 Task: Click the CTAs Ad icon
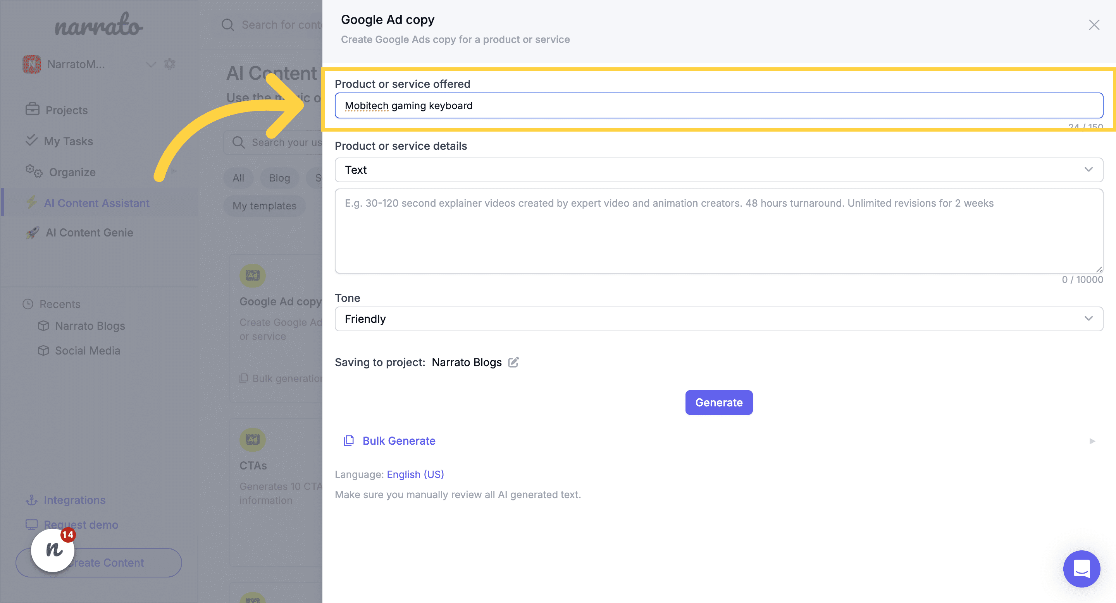253,440
